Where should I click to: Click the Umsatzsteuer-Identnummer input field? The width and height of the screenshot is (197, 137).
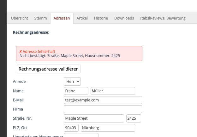pyautogui.click(x=81, y=135)
